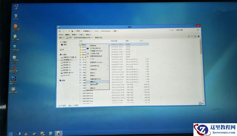Viewport: 237px width, 136px height.
Task: Open the Windows boot repair (Alt+F) shortcut
Action: point(14,59)
